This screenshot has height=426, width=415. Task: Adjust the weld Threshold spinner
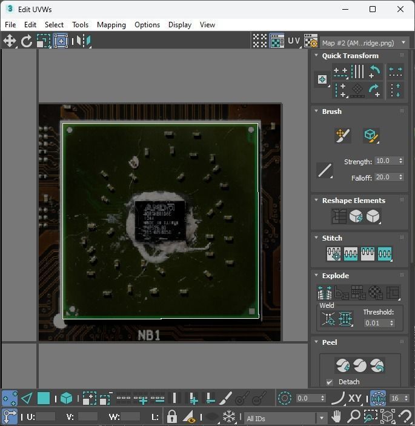[391, 323]
